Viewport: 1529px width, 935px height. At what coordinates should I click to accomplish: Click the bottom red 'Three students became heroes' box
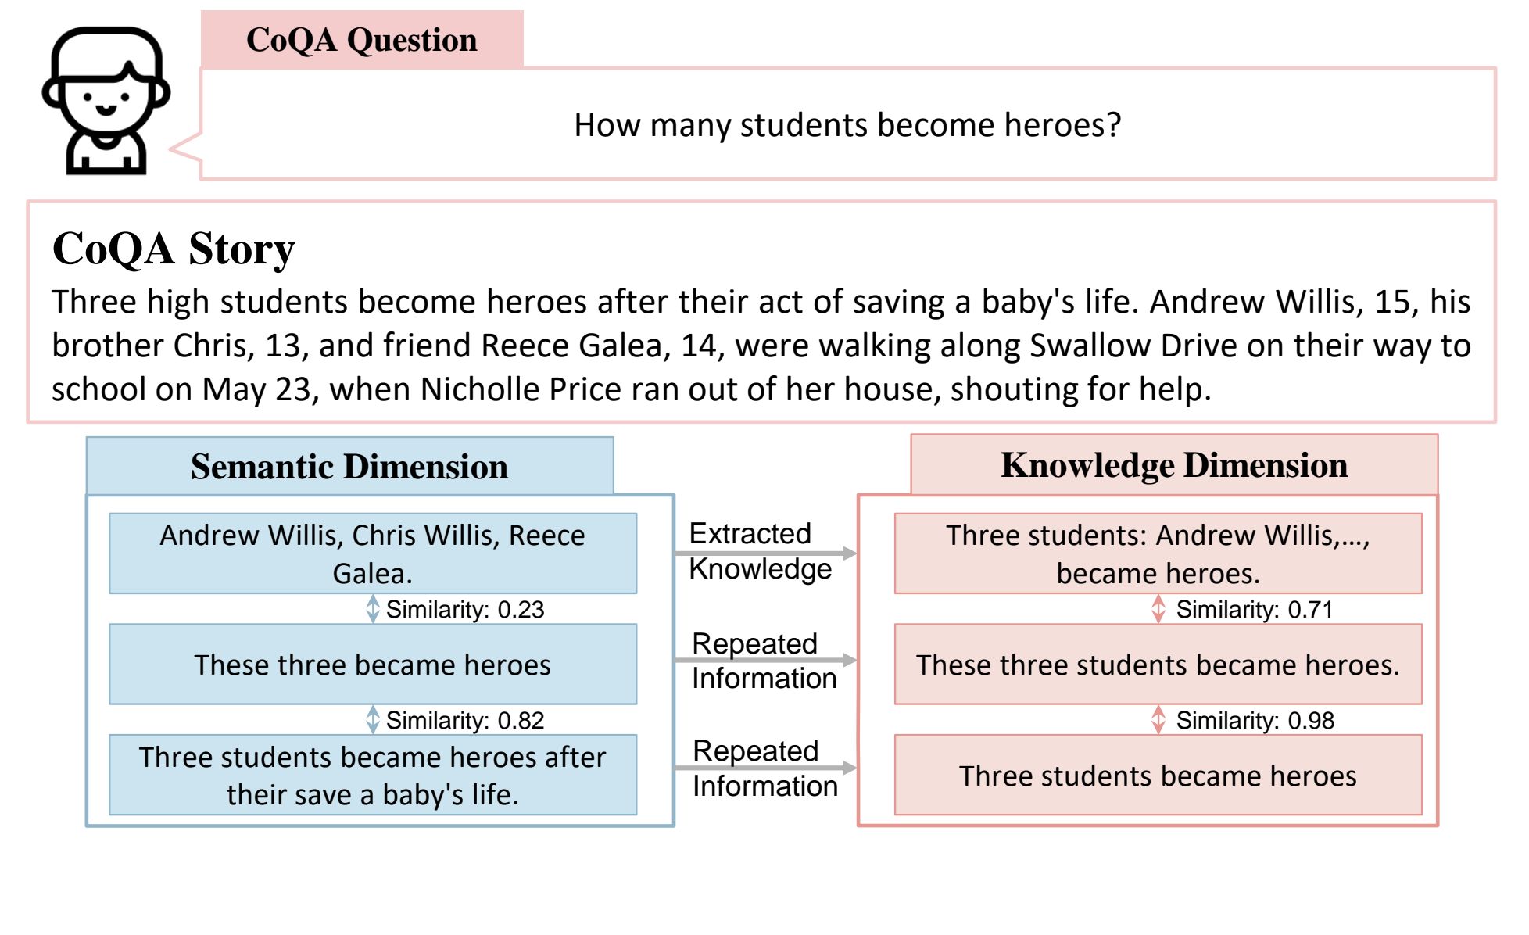(1158, 775)
